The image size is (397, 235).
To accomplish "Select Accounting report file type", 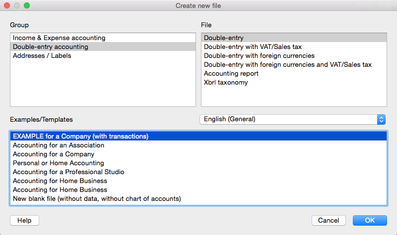I will coord(294,73).
